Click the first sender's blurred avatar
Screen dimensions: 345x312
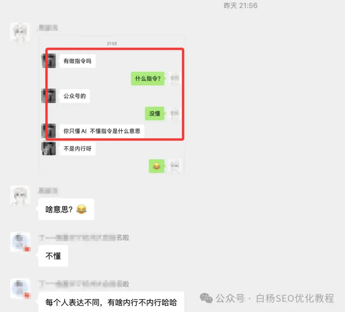pos(20,32)
